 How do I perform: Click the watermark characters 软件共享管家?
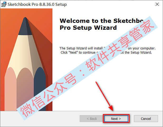coord(119,45)
